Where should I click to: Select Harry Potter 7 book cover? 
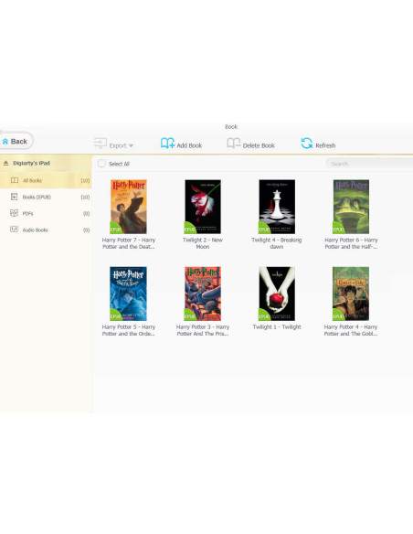click(128, 207)
